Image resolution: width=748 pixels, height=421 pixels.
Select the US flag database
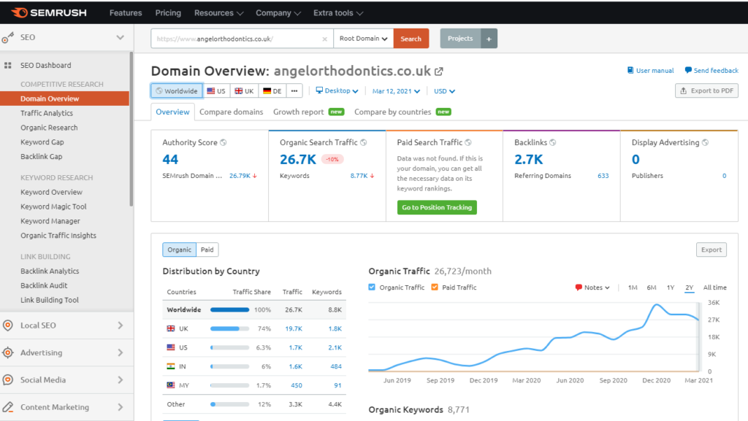[216, 91]
